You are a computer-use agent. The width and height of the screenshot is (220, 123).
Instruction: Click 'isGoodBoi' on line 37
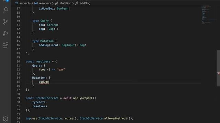coord(46,9)
